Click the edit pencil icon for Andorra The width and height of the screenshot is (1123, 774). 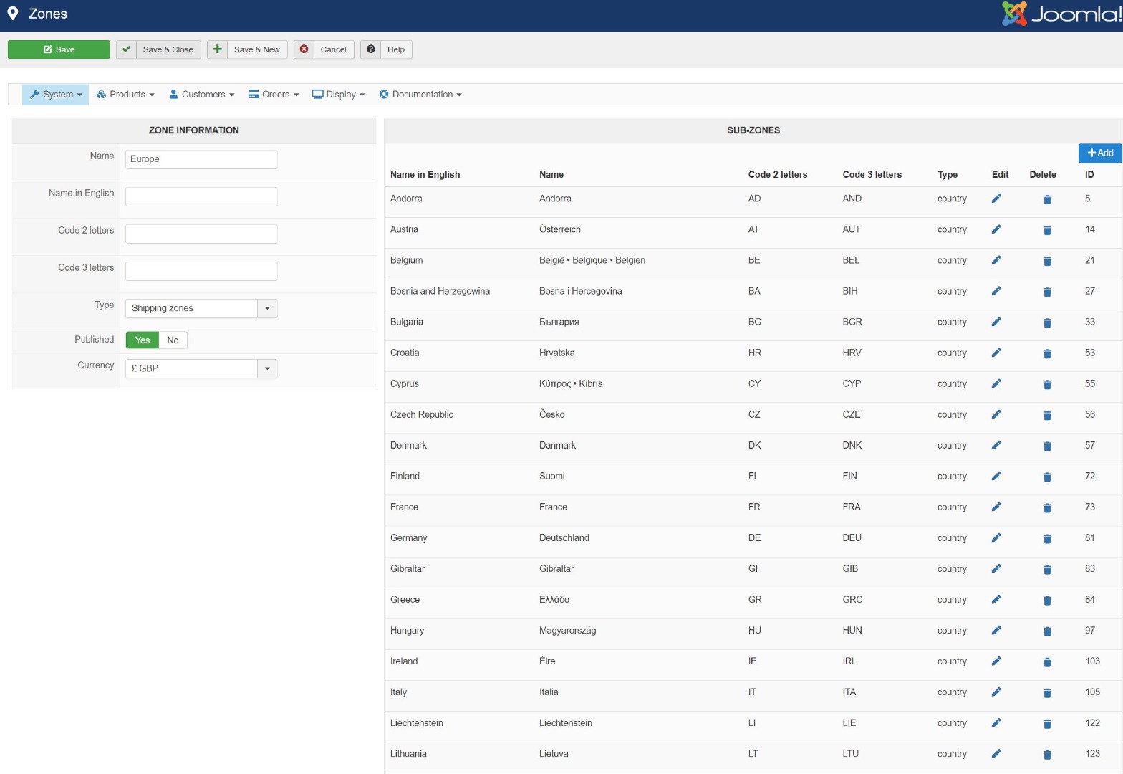click(x=996, y=199)
